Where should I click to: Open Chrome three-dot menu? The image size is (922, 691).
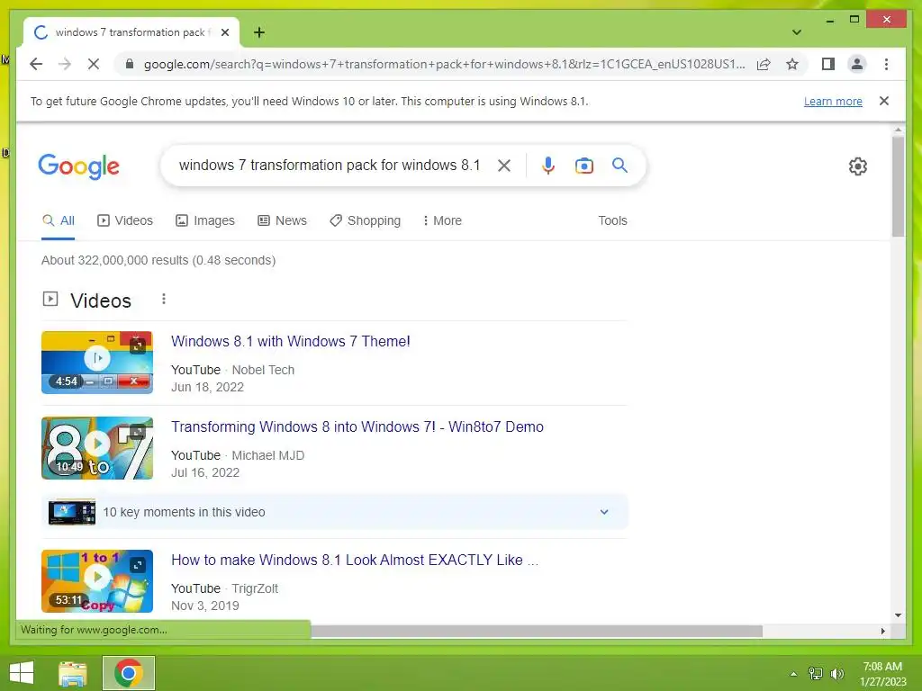[886, 64]
